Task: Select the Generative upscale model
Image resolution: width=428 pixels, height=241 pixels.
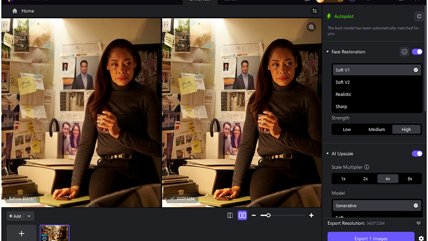Action: [x=377, y=206]
